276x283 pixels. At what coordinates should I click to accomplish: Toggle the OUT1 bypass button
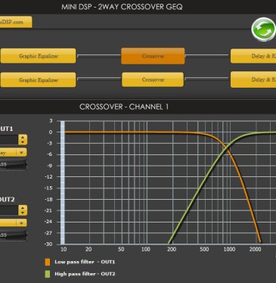(x=13, y=165)
